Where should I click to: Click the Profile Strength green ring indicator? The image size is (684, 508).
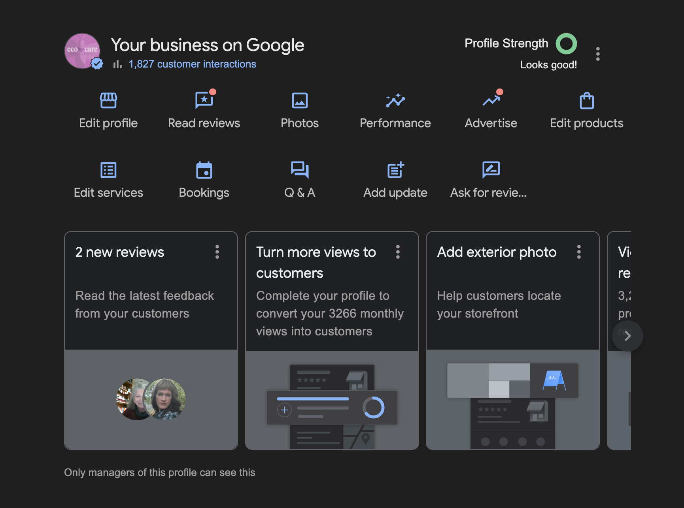[566, 43]
